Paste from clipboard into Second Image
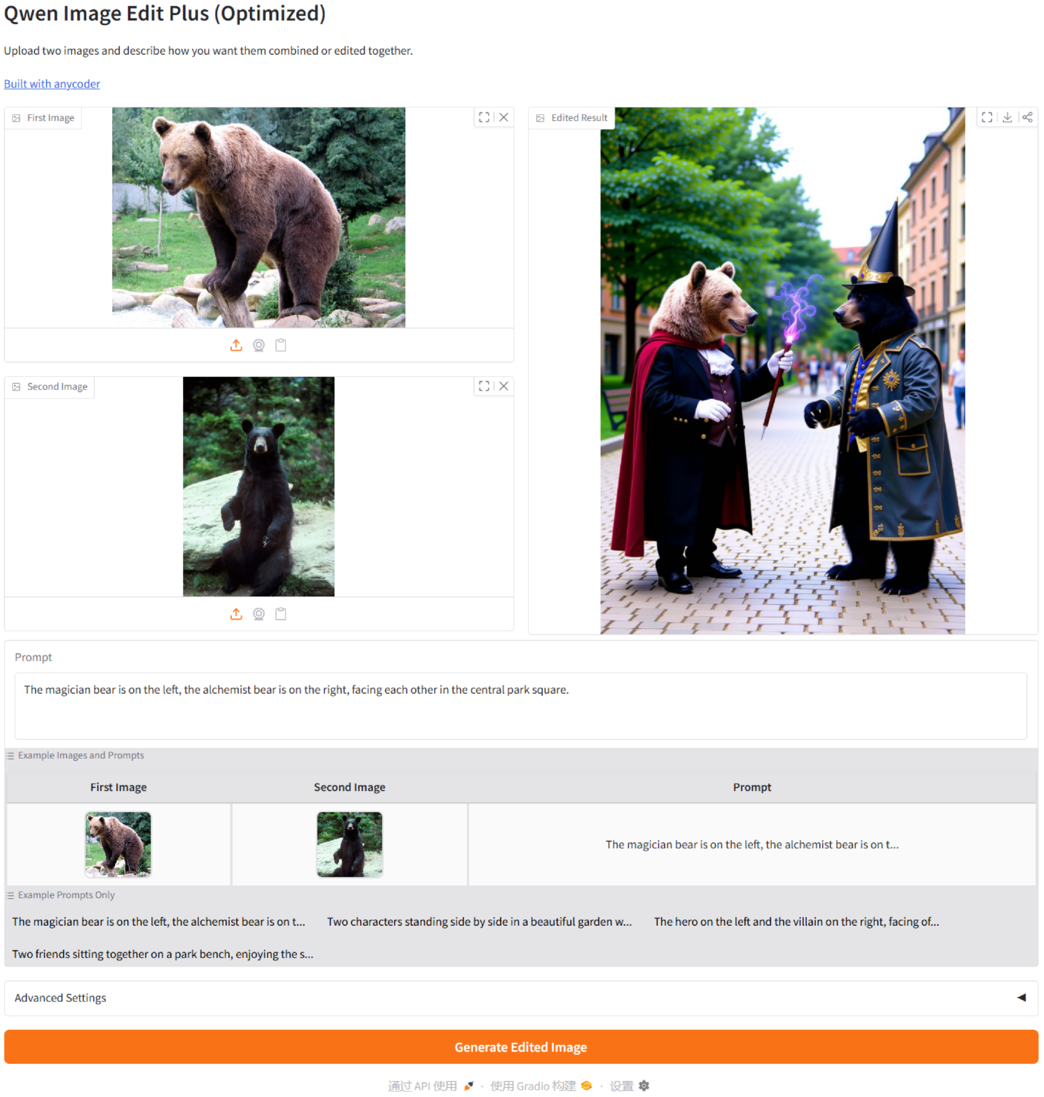 [x=281, y=614]
